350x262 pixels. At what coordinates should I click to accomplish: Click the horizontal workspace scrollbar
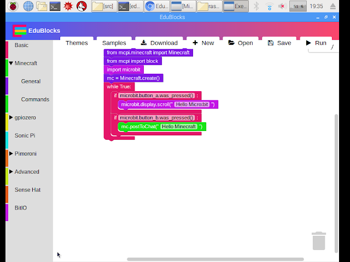(x=215, y=259)
